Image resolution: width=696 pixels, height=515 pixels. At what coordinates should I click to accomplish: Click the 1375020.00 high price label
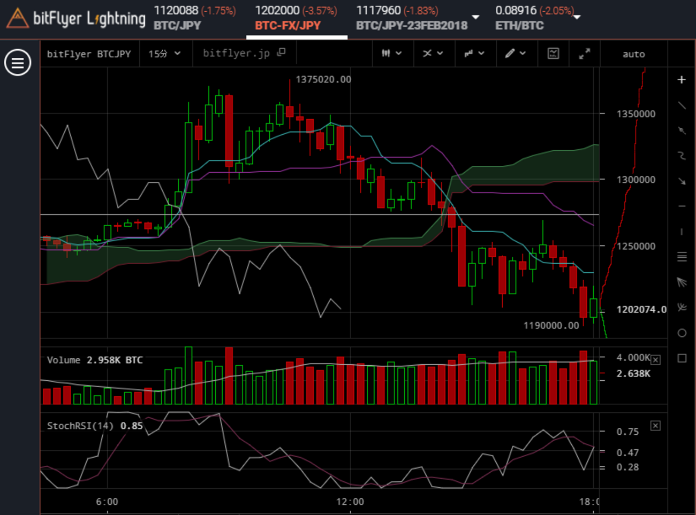(x=323, y=80)
